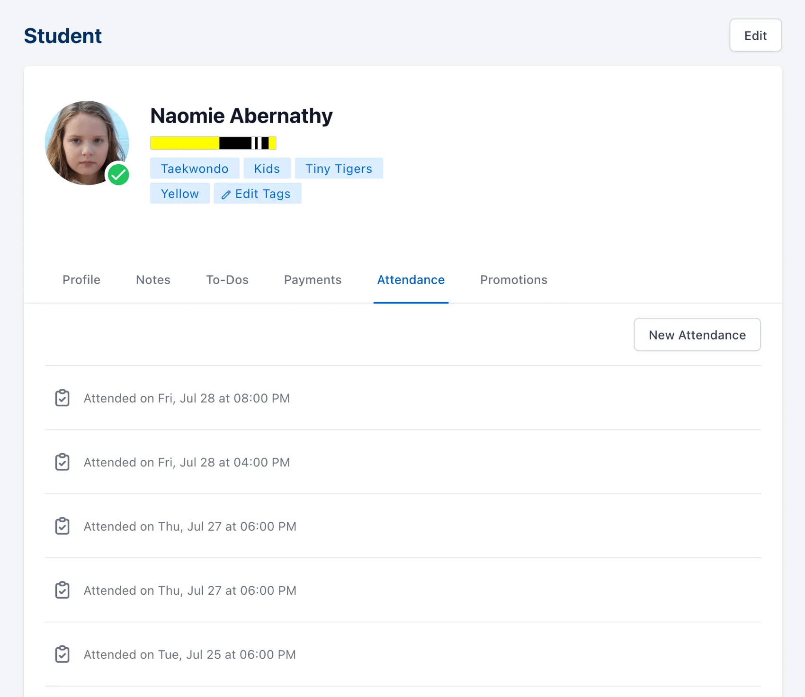This screenshot has height=697, width=805.
Task: Open the Edit Tags editor
Action: (258, 193)
